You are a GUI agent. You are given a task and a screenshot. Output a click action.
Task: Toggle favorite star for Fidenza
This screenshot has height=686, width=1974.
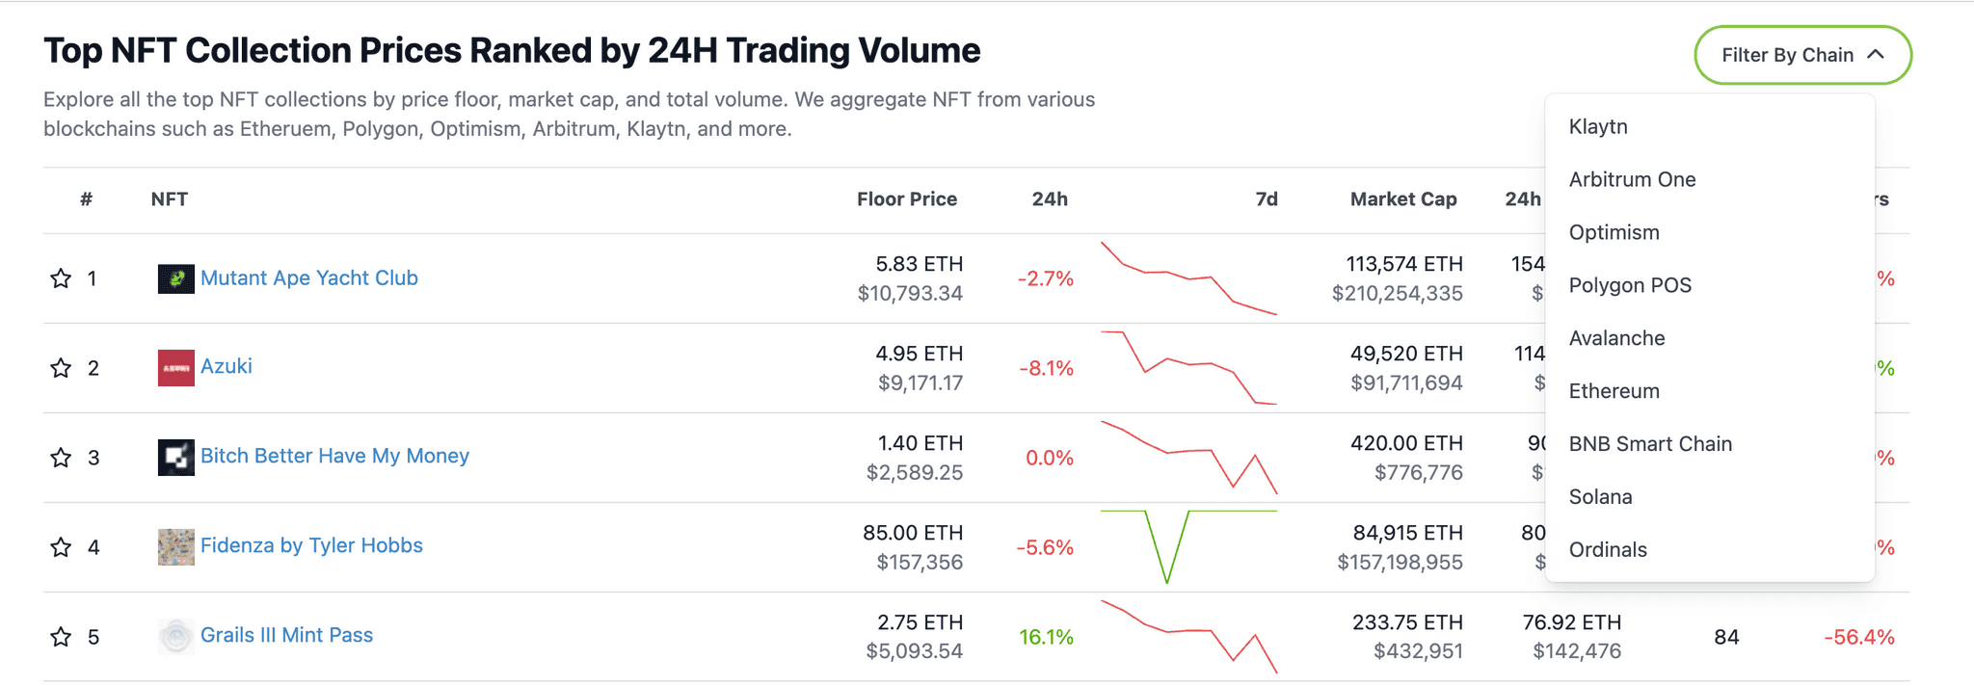click(60, 546)
